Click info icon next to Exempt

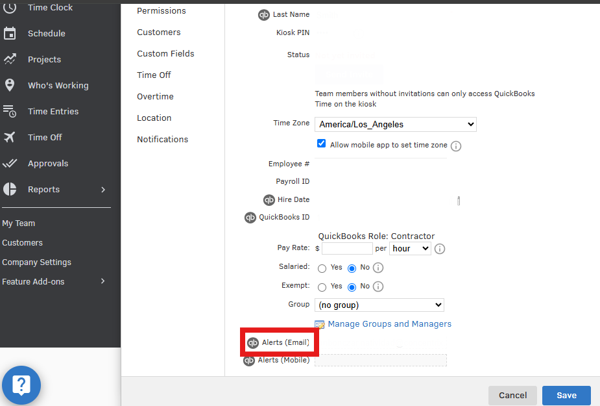[378, 286]
